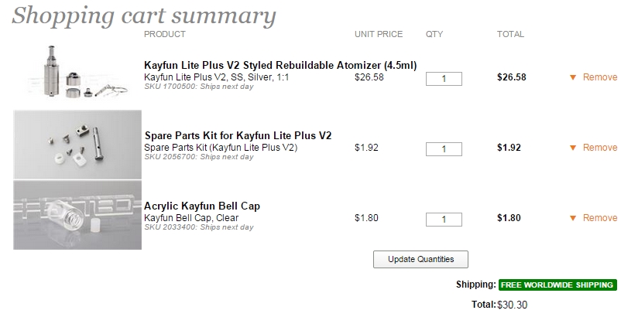Click the orange triangle icon beside the Kayfun Lite Plus Remove link
Screen dimensions: 638x317
click(572, 77)
